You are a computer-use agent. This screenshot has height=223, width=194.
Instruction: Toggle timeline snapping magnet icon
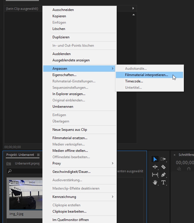coord(189,169)
